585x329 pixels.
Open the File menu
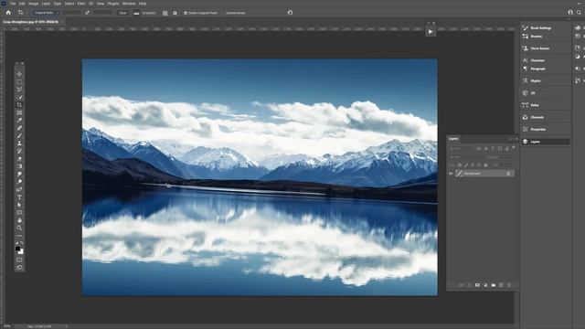click(x=13, y=4)
